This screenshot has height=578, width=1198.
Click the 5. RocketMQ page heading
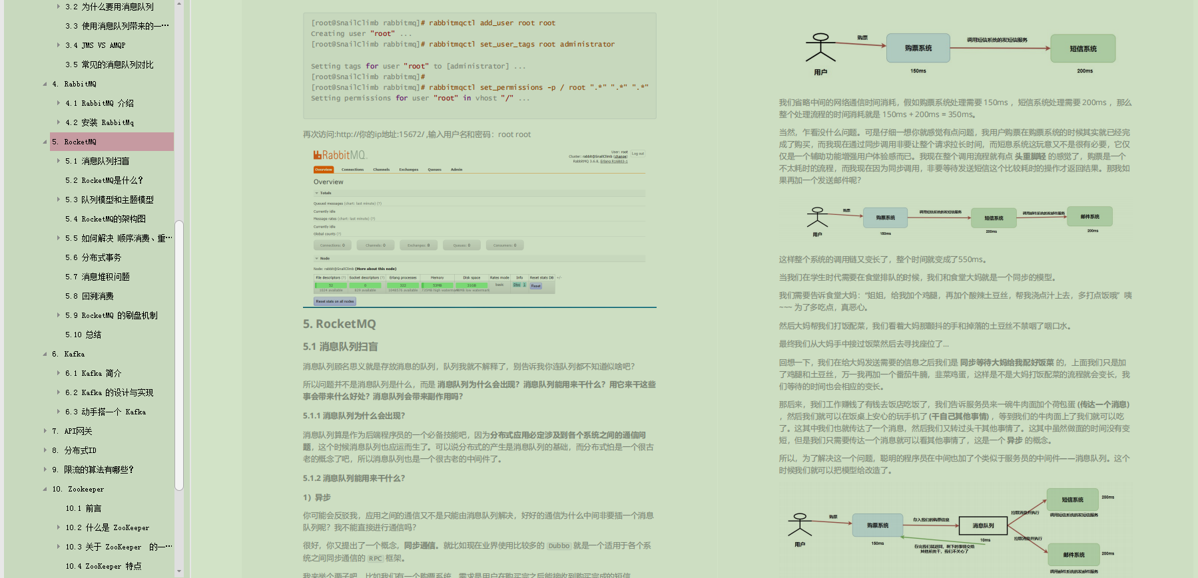click(x=339, y=324)
